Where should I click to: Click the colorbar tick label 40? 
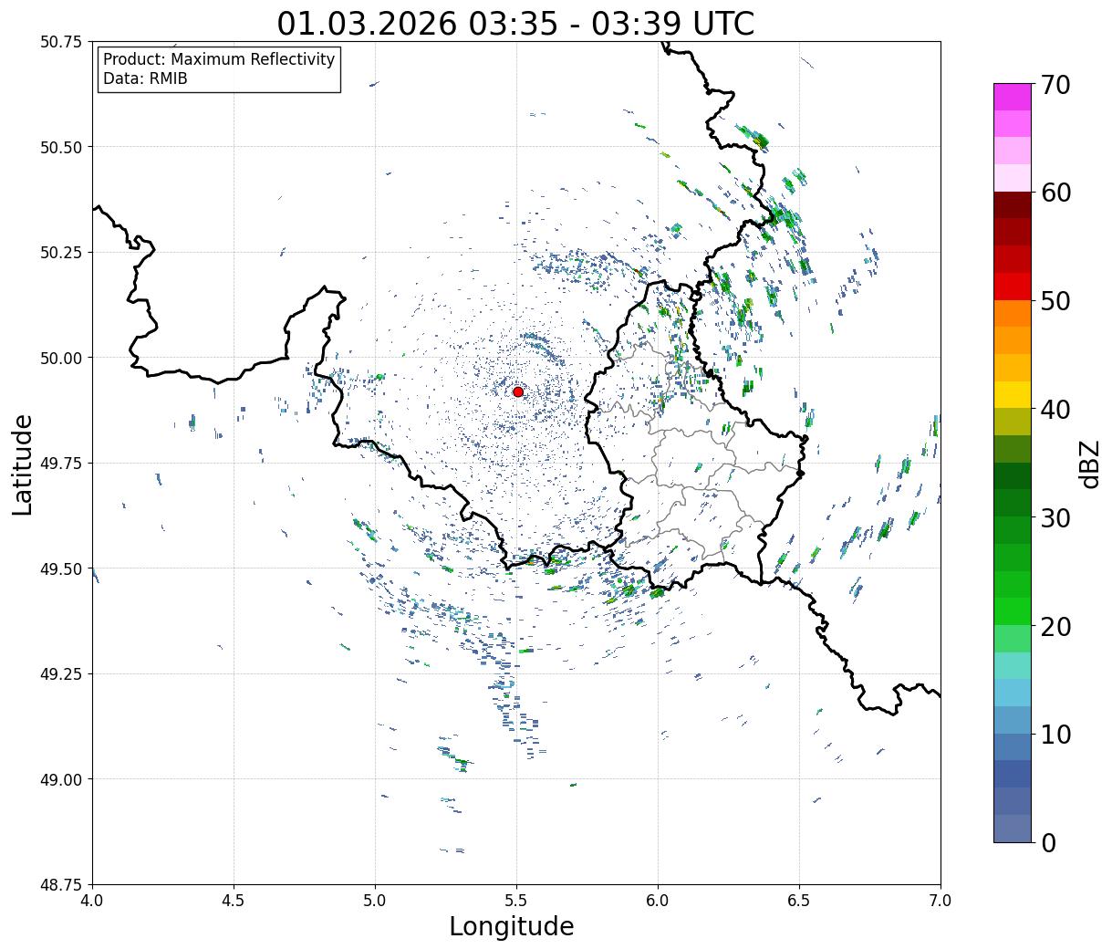coord(1055,410)
